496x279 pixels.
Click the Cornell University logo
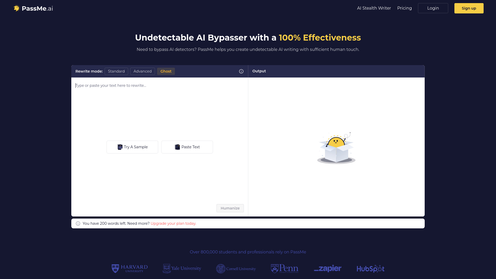(x=236, y=269)
